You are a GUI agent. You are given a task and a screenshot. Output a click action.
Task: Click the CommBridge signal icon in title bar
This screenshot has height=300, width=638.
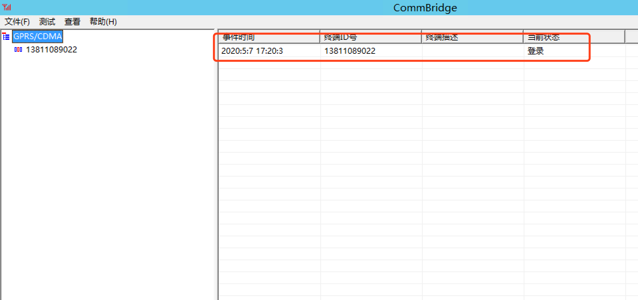point(7,7)
